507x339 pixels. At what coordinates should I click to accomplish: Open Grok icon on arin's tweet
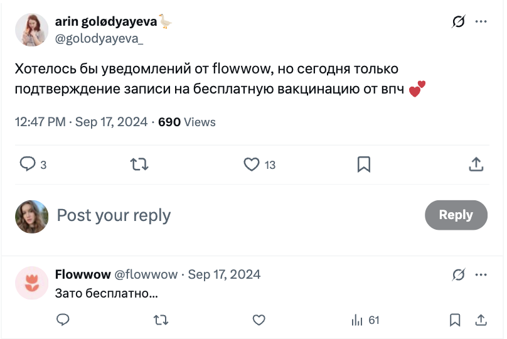[459, 22]
